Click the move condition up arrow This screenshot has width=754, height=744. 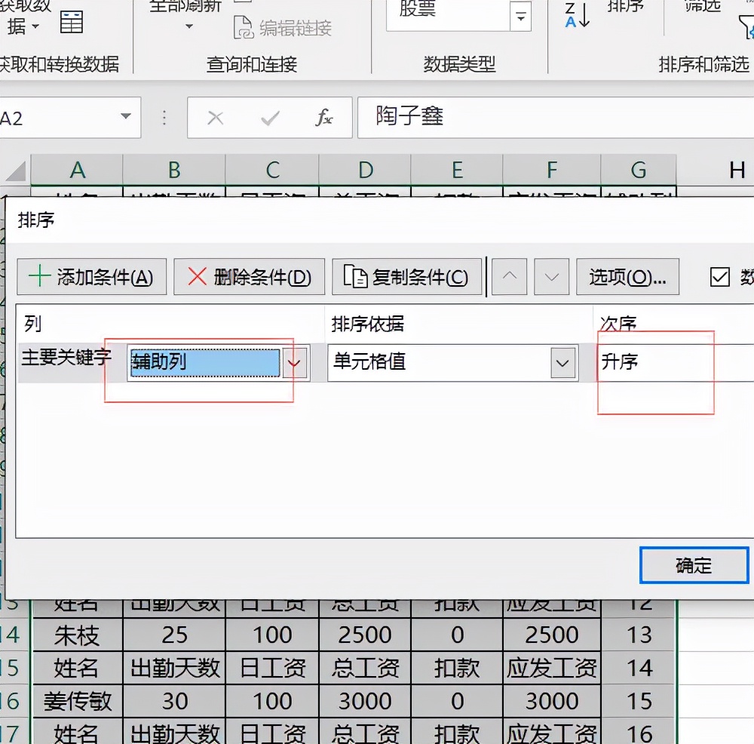click(x=509, y=277)
